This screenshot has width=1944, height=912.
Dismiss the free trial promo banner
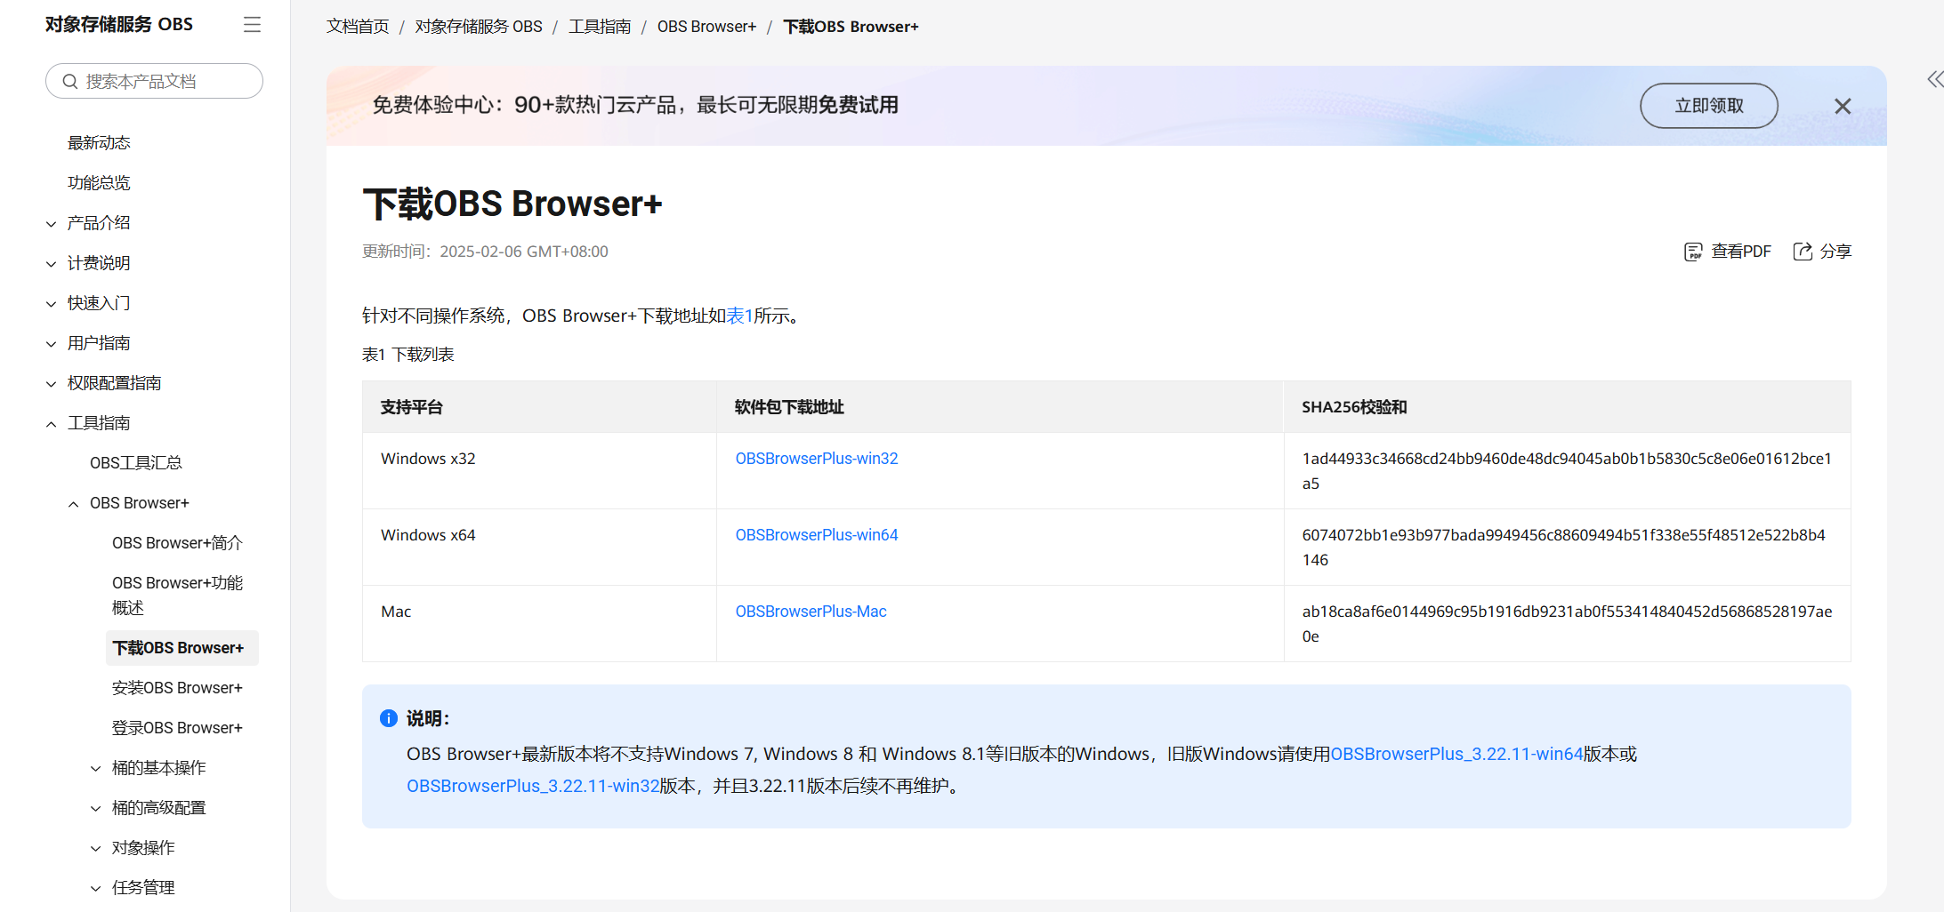pyautogui.click(x=1842, y=106)
